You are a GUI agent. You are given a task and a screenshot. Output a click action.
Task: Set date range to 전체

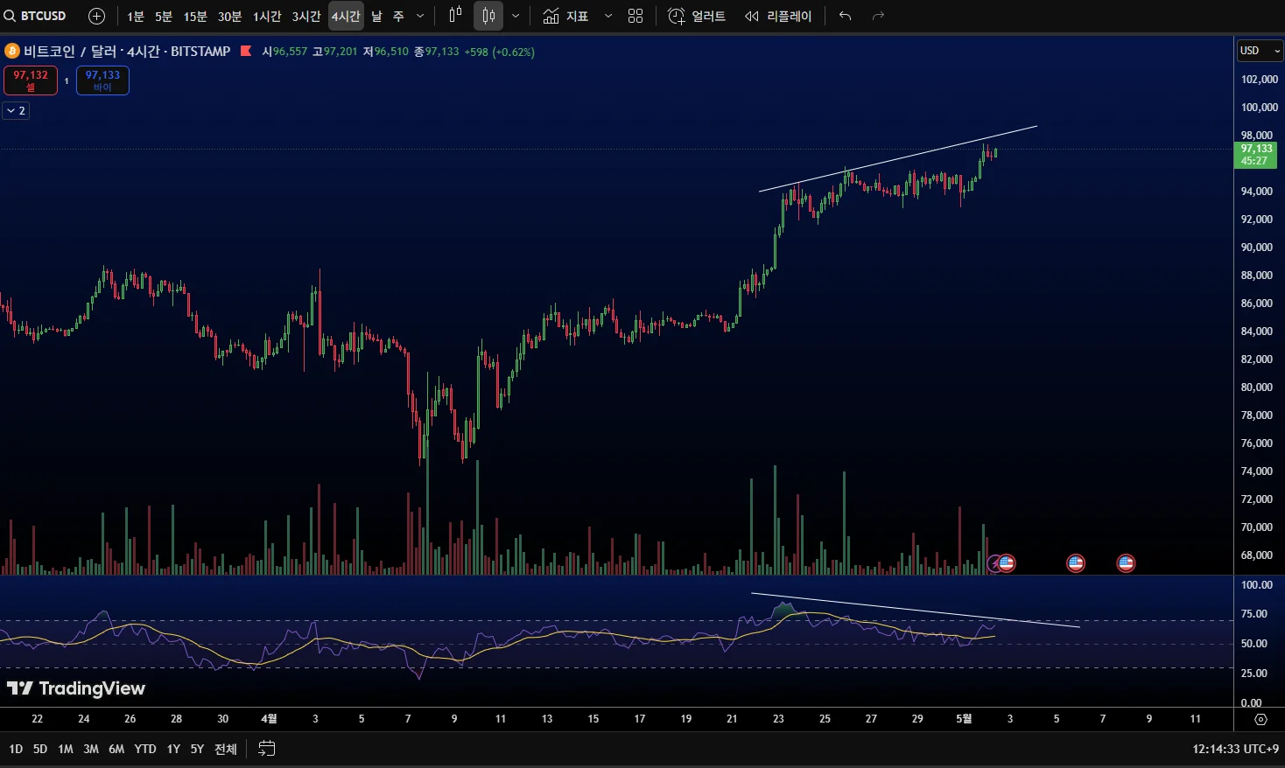[226, 749]
